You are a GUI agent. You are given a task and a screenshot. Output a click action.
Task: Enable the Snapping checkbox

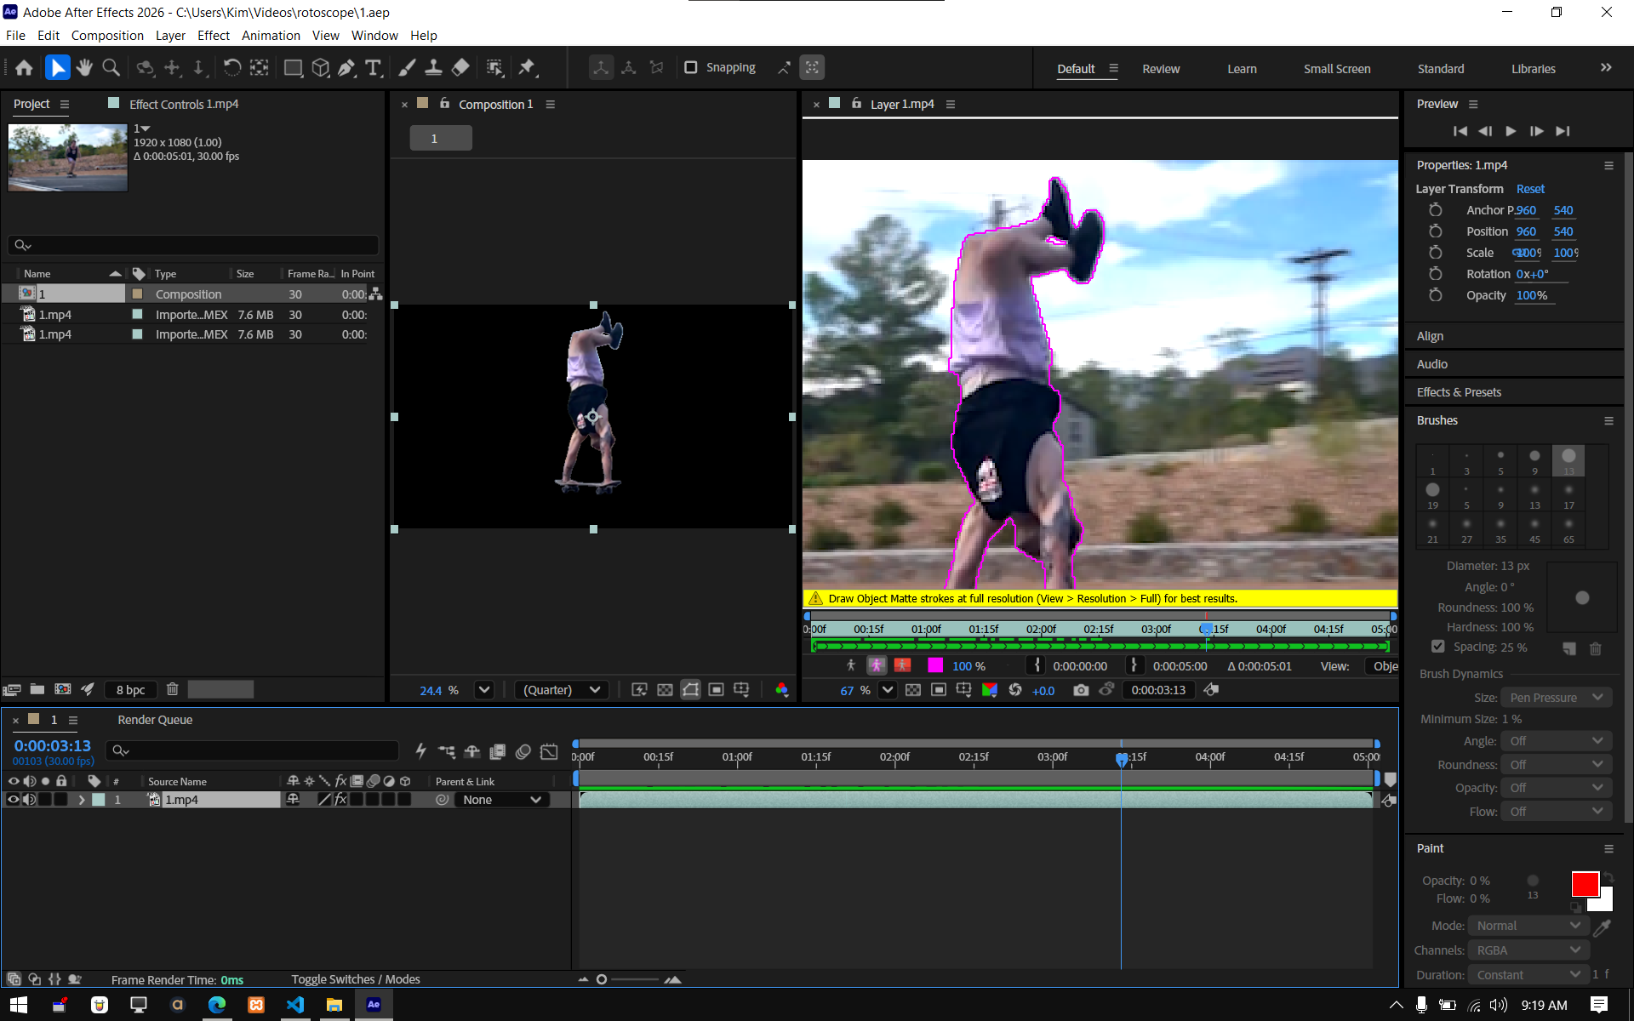pyautogui.click(x=691, y=67)
